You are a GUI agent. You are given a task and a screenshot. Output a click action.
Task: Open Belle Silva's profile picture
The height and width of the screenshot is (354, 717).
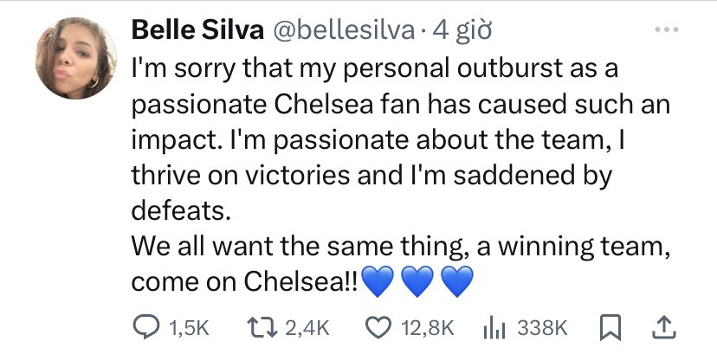[75, 58]
